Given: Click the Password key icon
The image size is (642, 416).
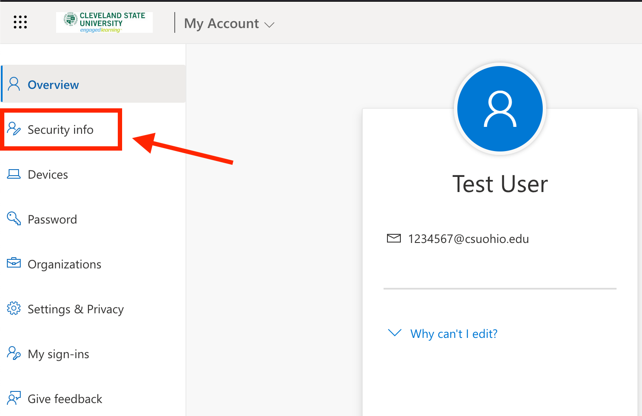Looking at the screenshot, I should pos(13,219).
